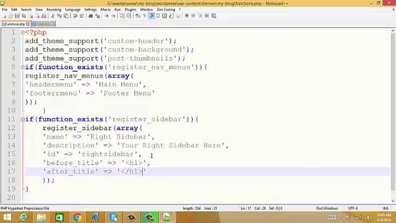Toggle Show All Characters (pilcrow icon)
Viewport: 396px width, 223px height.
click(x=145, y=16)
